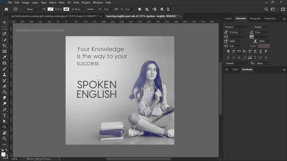Select the Clone Stamp tool
Screen dimensions: 287x161
pos(4,75)
